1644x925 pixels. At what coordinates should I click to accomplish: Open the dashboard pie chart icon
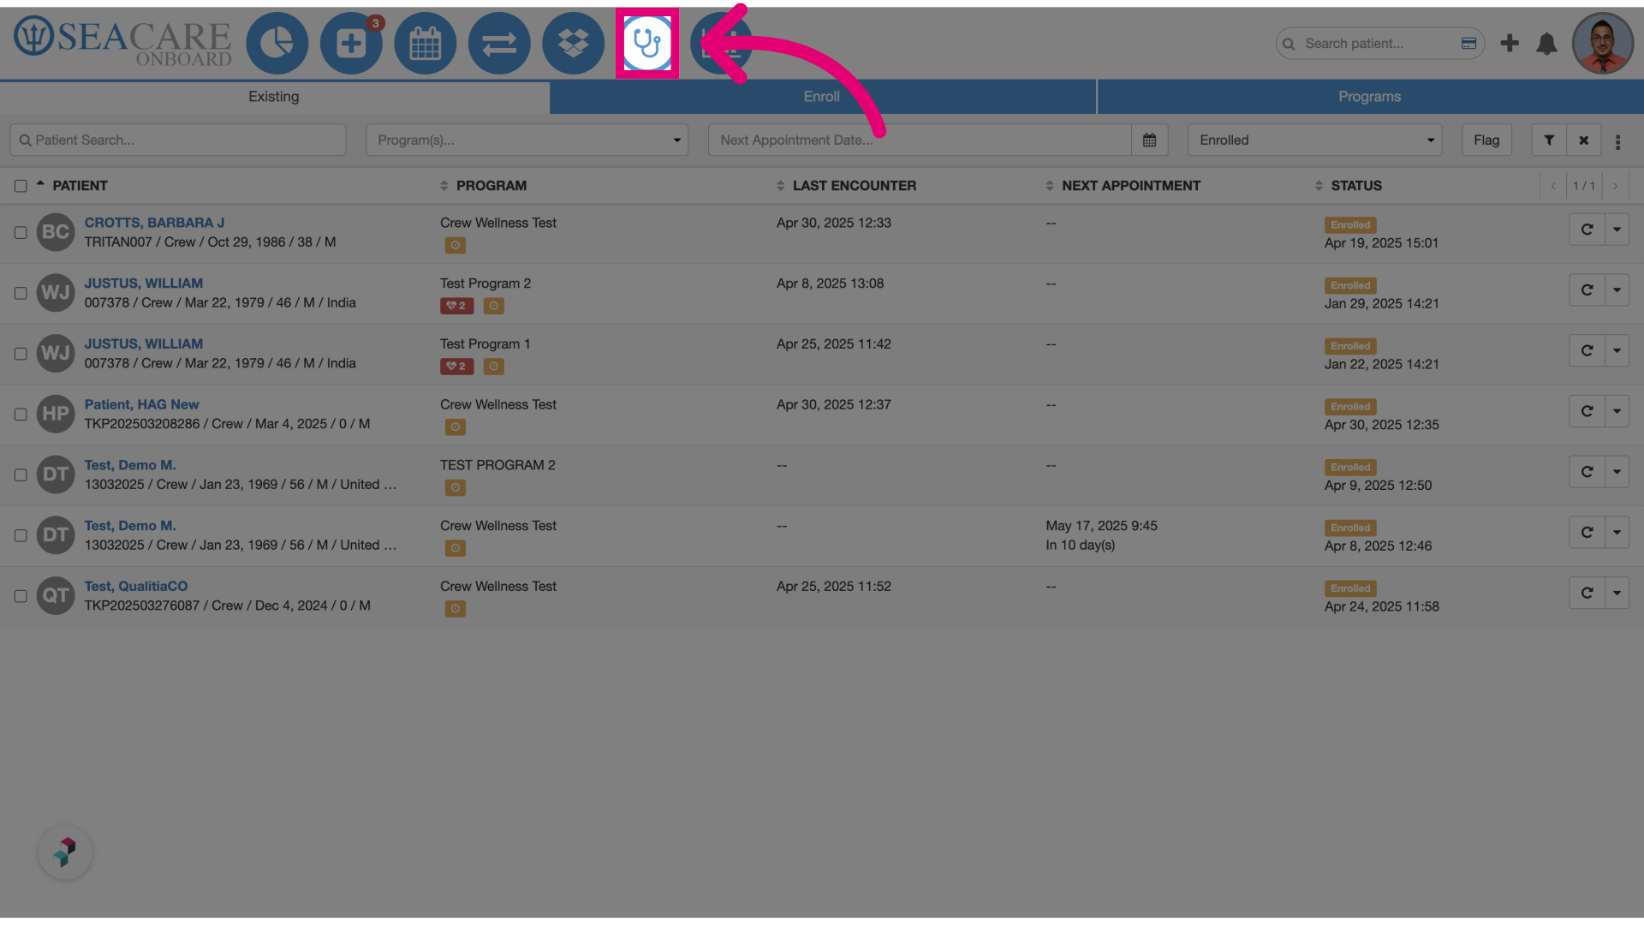pyautogui.click(x=277, y=44)
